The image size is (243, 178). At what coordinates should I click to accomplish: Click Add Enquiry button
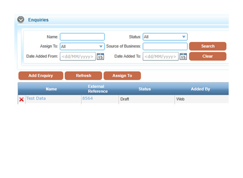41,76
